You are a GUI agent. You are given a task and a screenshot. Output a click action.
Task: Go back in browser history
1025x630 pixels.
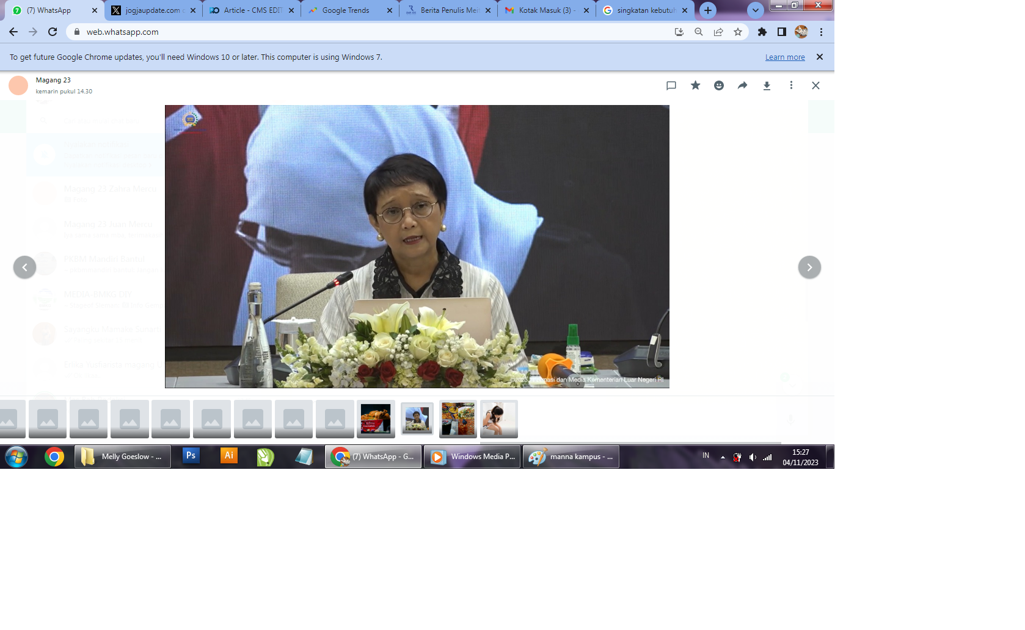(13, 32)
